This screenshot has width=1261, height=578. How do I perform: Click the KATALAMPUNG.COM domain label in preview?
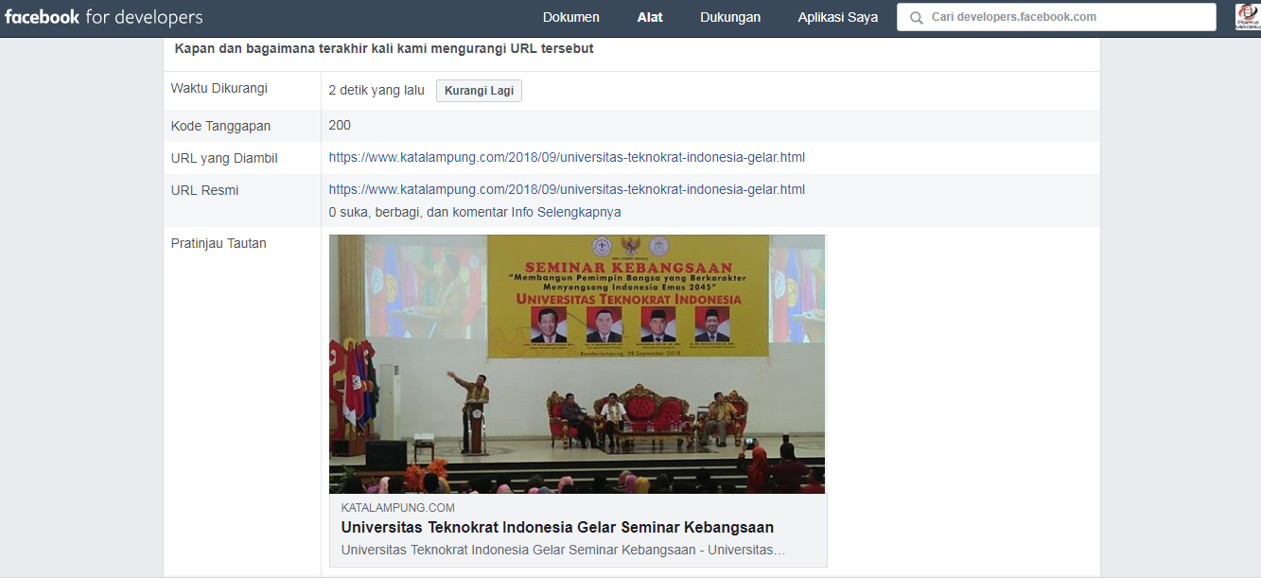(x=397, y=508)
